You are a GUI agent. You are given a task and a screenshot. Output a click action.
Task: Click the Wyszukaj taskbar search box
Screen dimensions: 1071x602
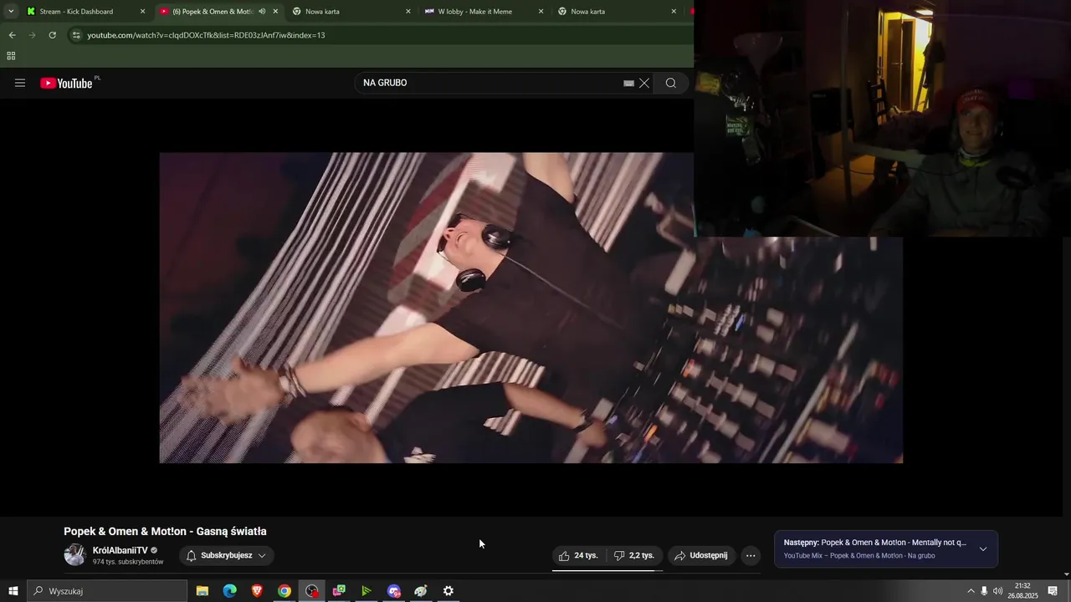coord(107,591)
